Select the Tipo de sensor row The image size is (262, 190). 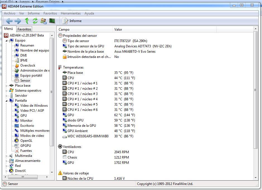pos(105,41)
